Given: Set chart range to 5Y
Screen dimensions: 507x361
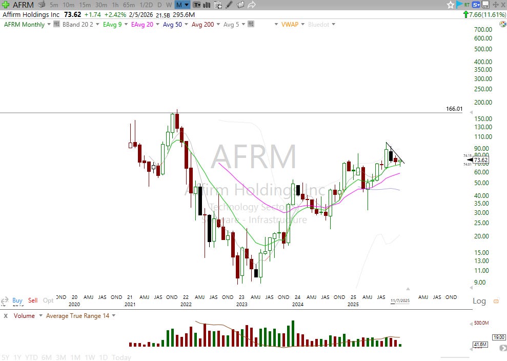Looking at the screenshot, I should [x=6, y=357].
